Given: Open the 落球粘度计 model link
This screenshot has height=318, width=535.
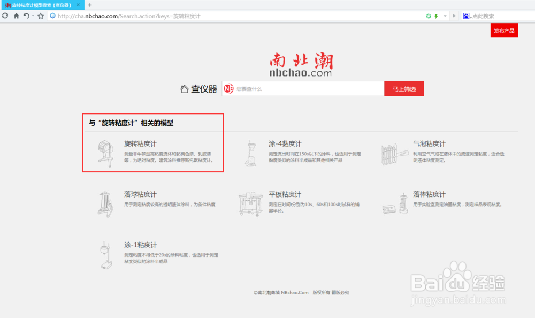Looking at the screenshot, I should pos(140,194).
